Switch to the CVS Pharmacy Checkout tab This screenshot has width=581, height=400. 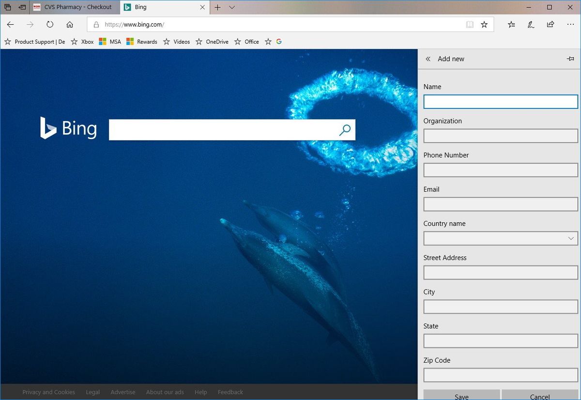click(x=73, y=7)
